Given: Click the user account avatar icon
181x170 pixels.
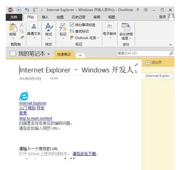Looking at the screenshot, I should pyautogui.click(x=171, y=17).
